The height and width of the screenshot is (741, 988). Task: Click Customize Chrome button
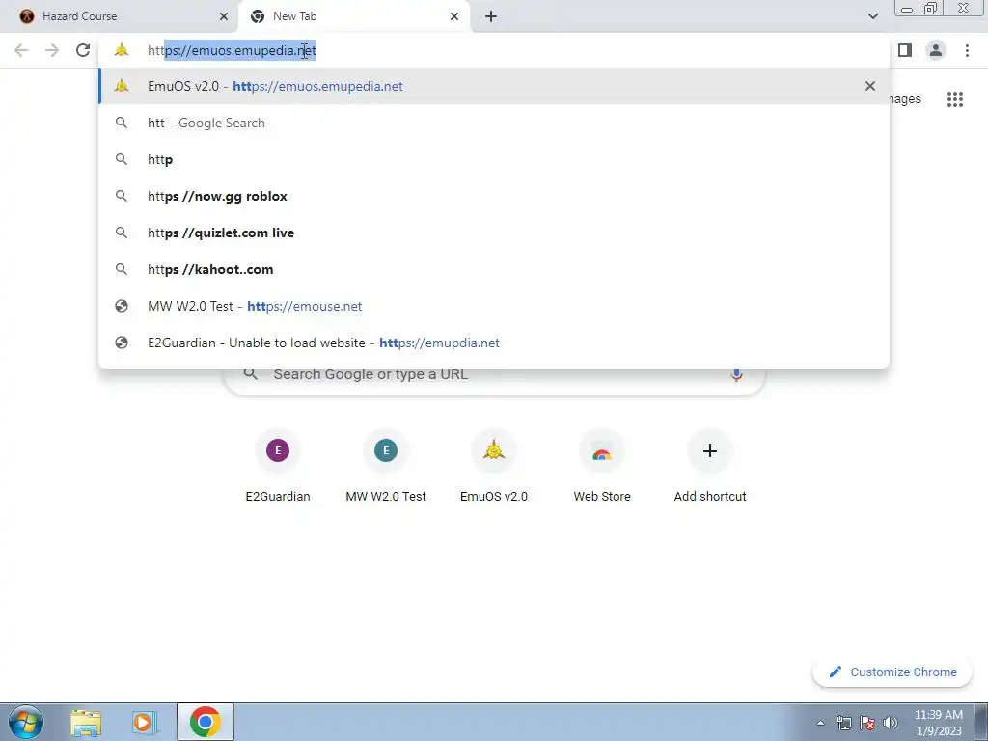click(892, 672)
